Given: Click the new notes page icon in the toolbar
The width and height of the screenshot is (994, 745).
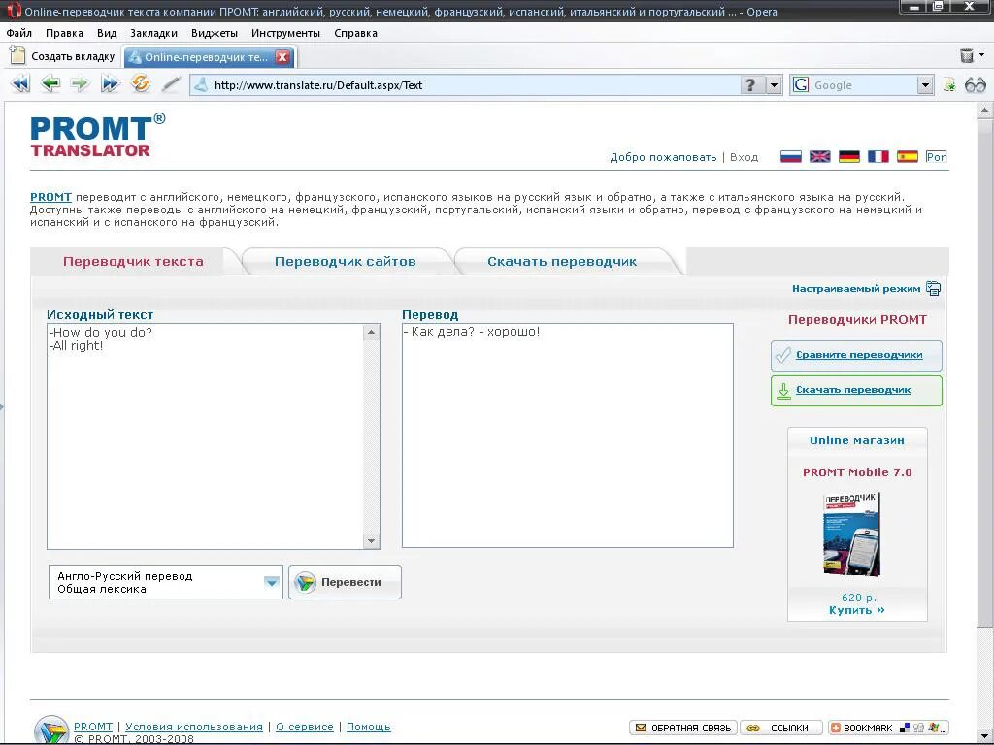Looking at the screenshot, I should tap(949, 85).
